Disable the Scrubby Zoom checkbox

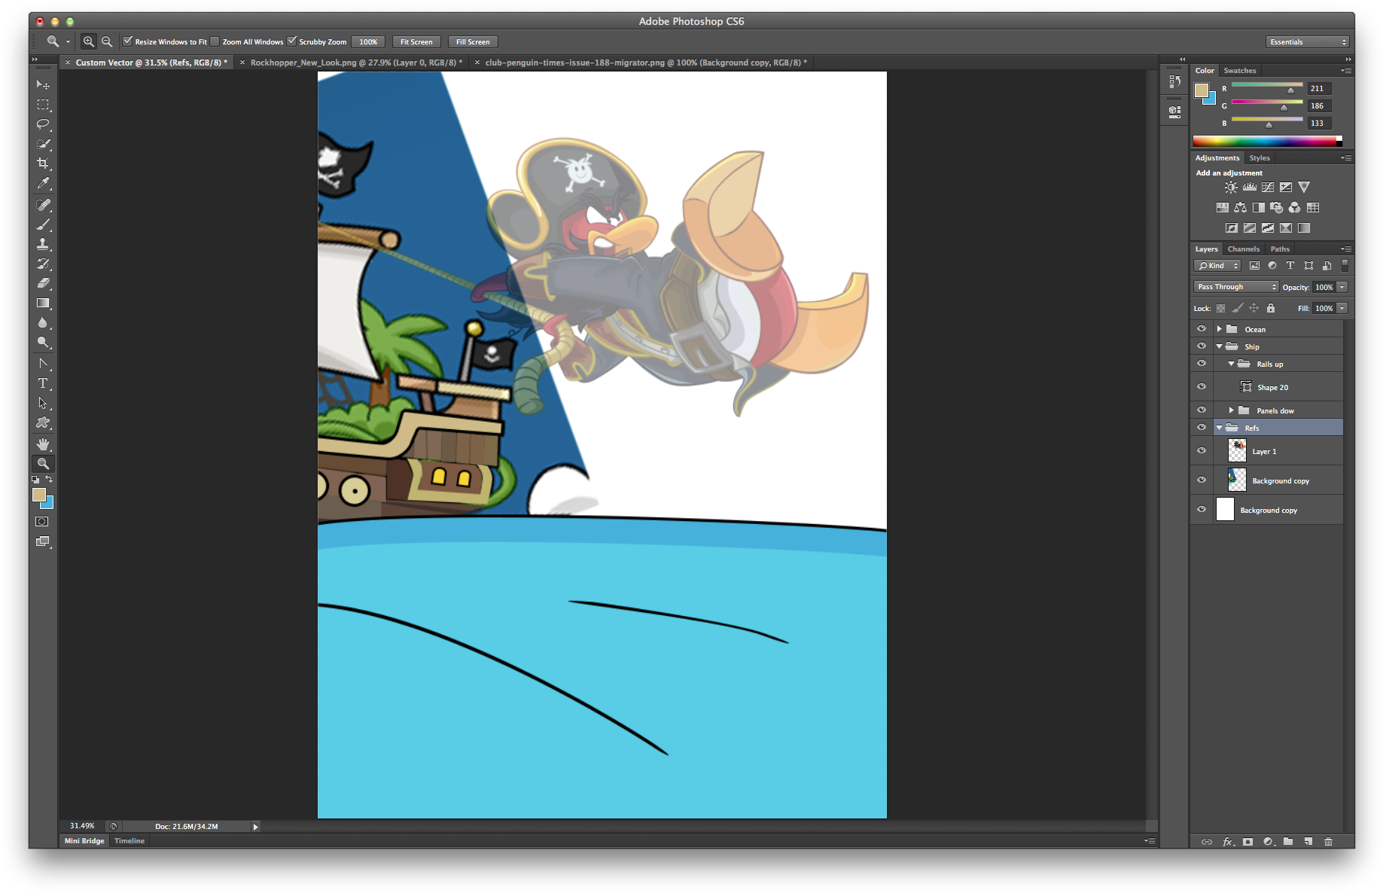(x=293, y=41)
